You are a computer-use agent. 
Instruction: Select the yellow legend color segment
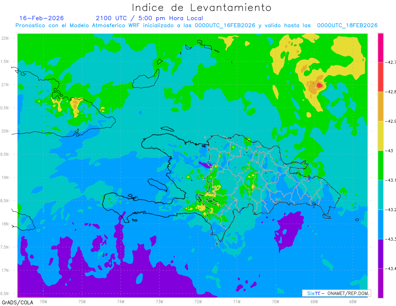click(380, 136)
